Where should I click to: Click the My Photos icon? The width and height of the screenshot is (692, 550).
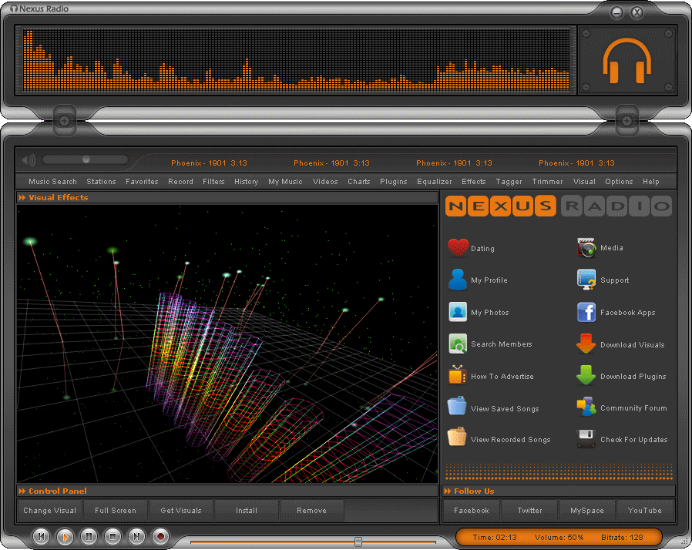[458, 312]
